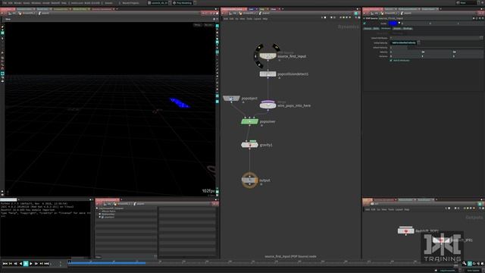Select the source_first_input POP Source node
485x273 pixels.
click(268, 56)
